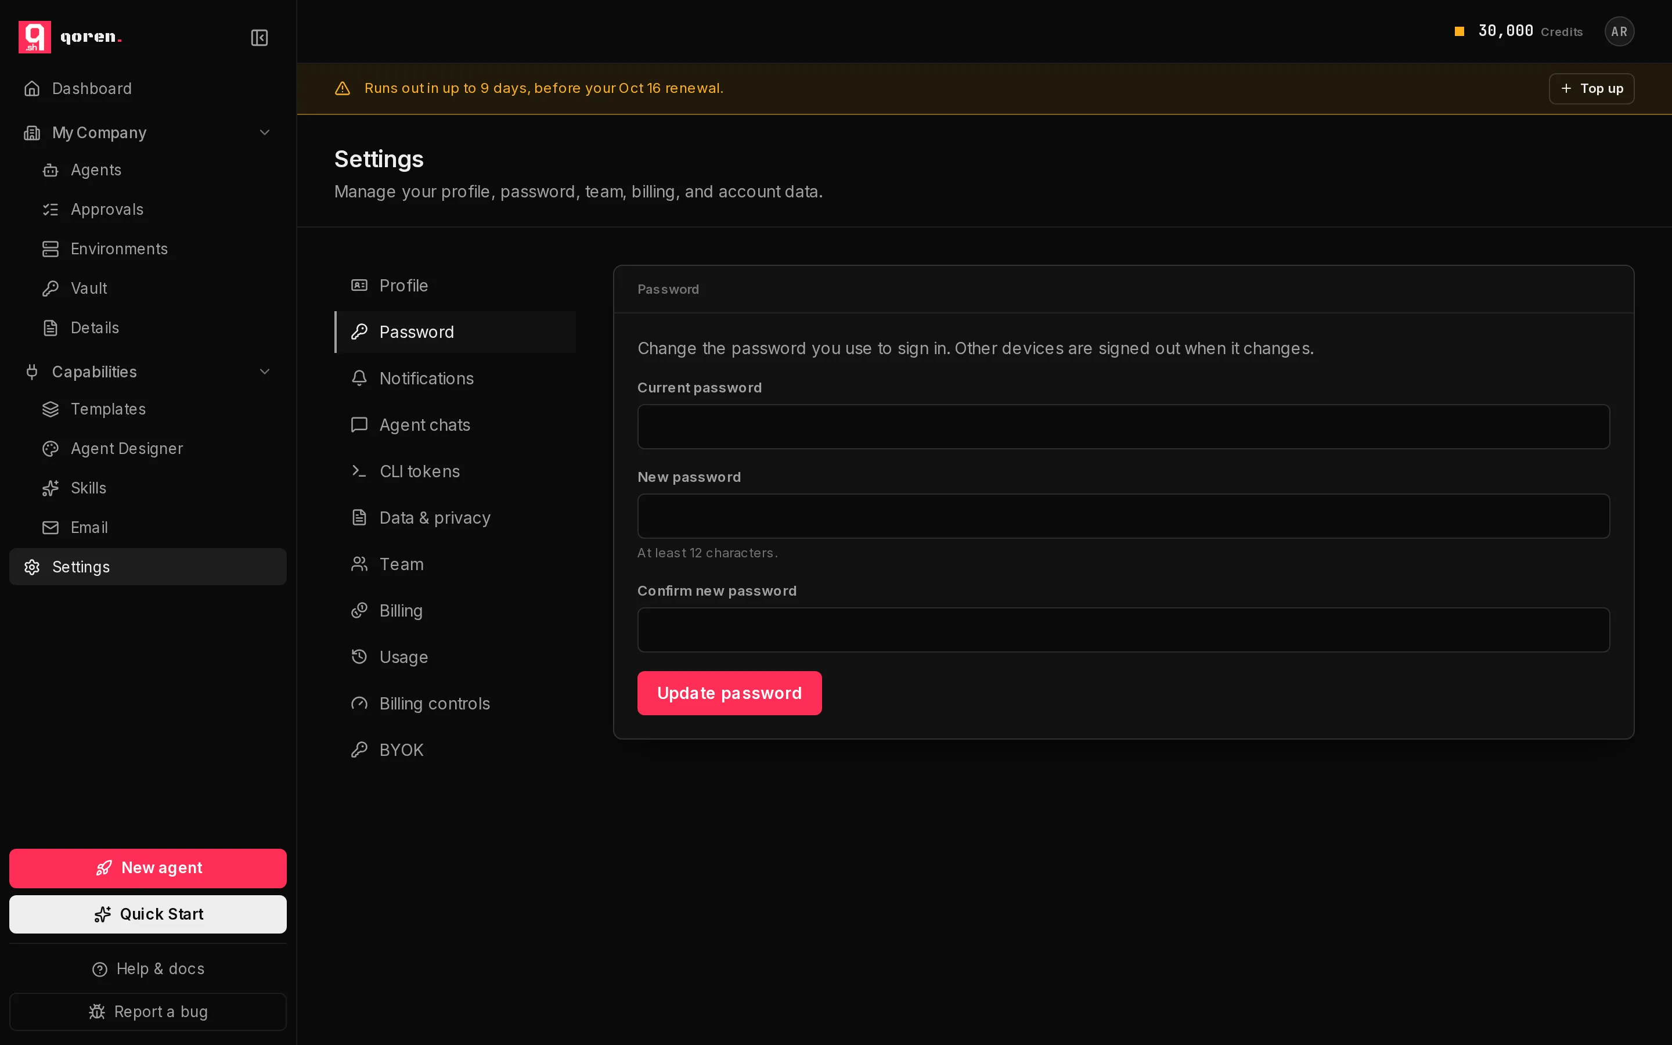Screen dimensions: 1672x1045
Task: Collapse the My Company section chevron
Action: [x=265, y=133]
